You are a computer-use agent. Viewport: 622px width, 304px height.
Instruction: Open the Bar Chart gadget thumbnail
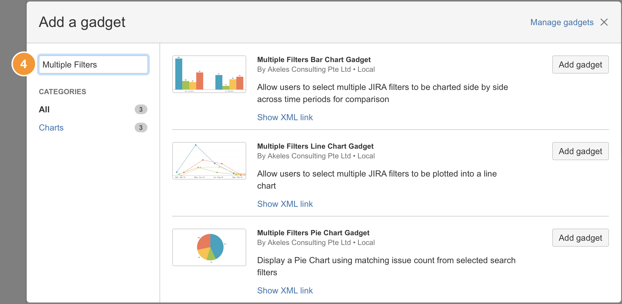[209, 74]
